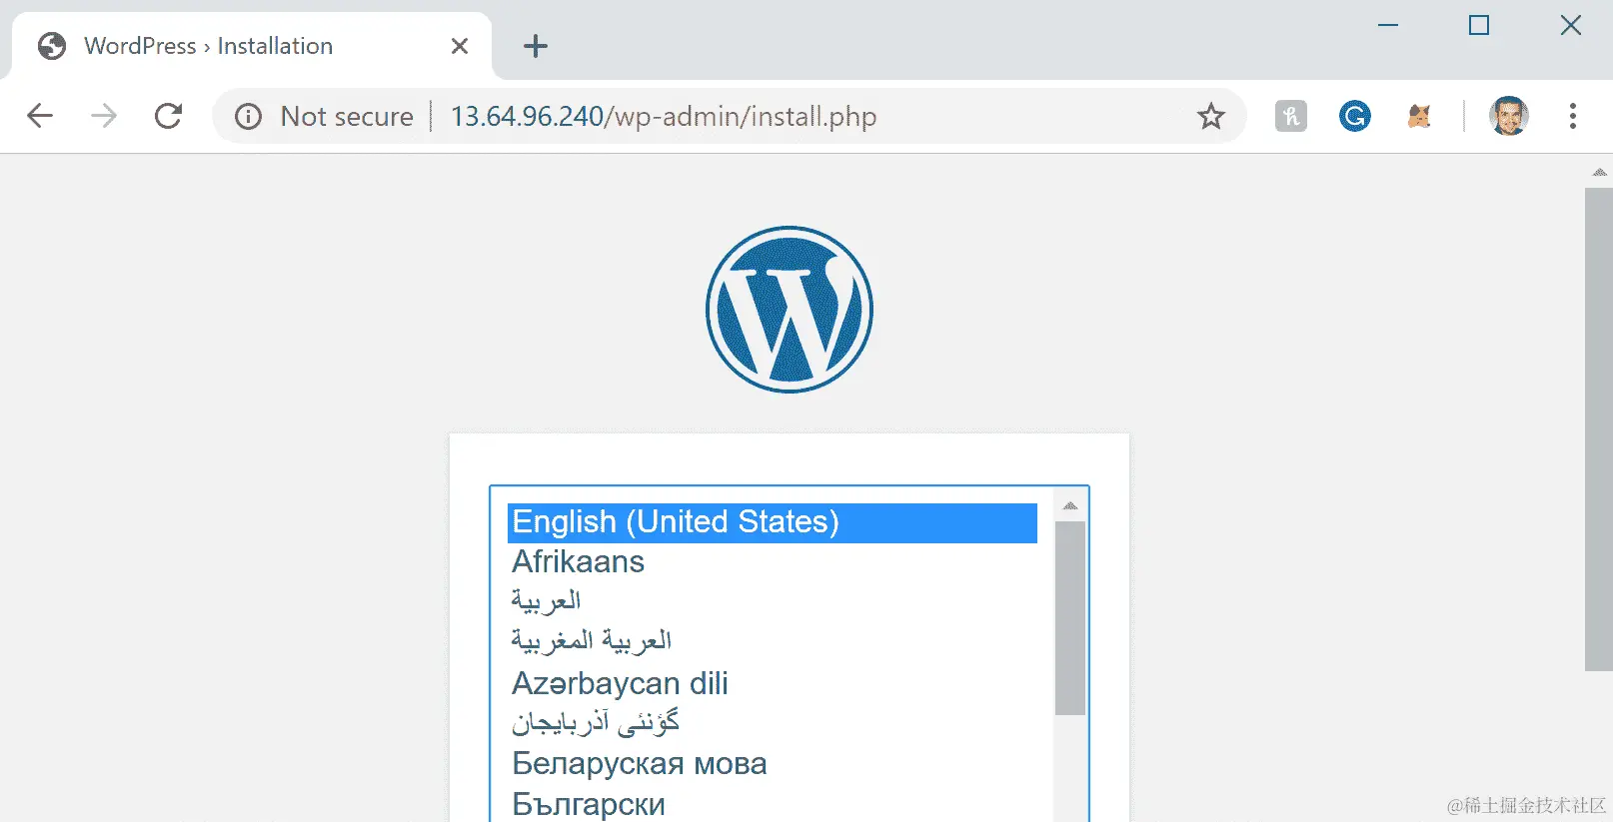Open the MetaMask fox extension
This screenshot has height=822, width=1613.
1419,117
